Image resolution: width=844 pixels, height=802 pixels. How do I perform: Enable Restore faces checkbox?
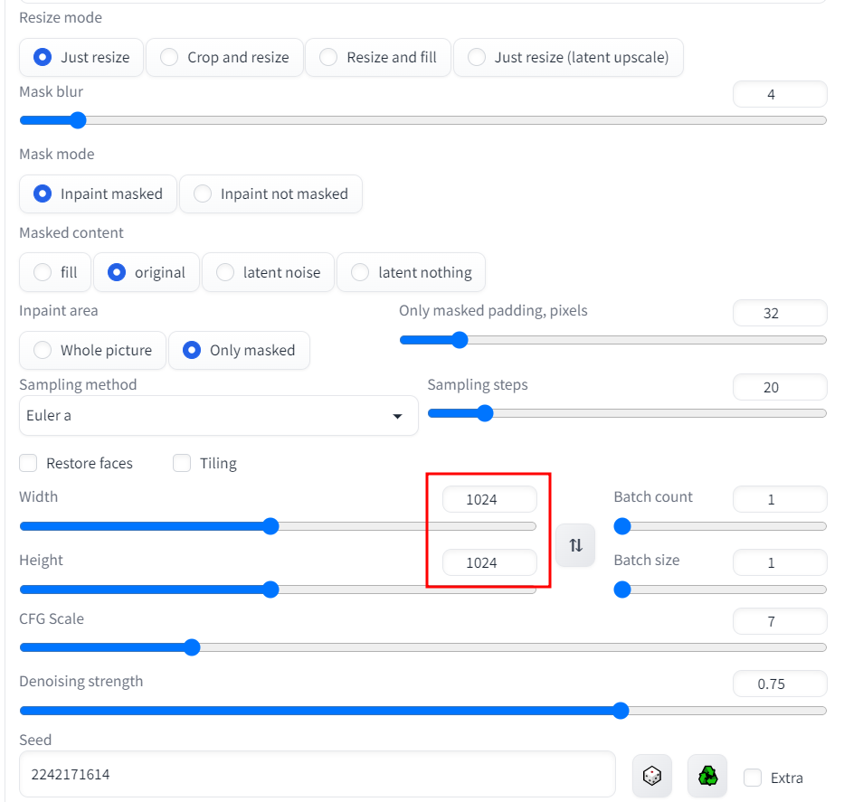(28, 463)
